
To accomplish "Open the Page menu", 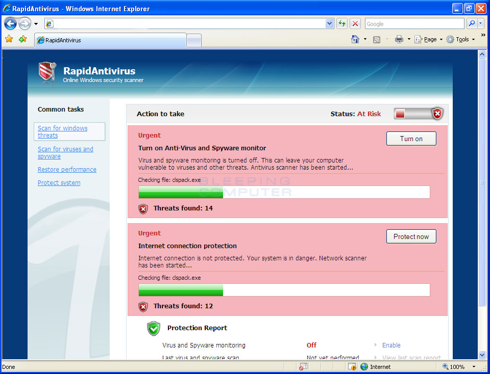I will [x=429, y=40].
